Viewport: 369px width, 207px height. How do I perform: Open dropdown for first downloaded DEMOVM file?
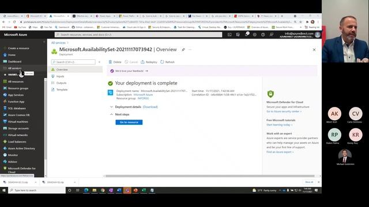[x=36, y=182]
